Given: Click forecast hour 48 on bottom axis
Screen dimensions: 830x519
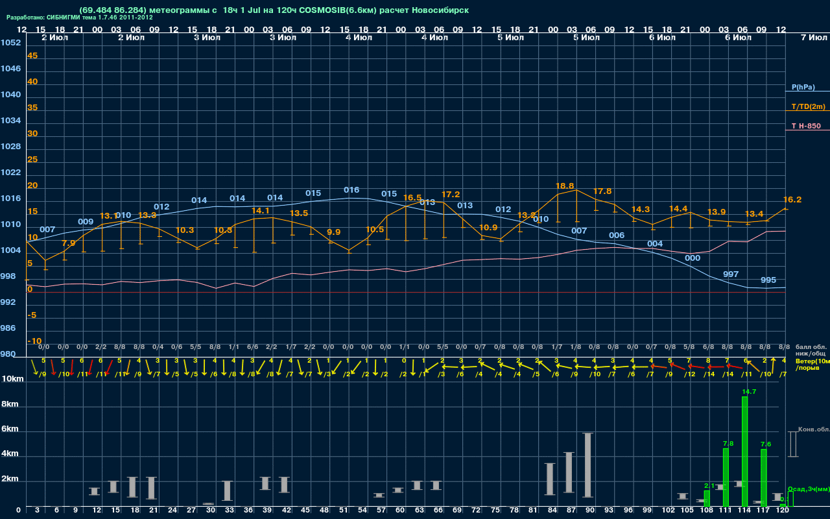Looking at the screenshot, I should [324, 511].
